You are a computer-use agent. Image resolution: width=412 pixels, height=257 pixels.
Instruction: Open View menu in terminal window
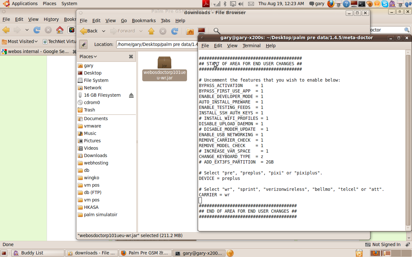(x=232, y=46)
